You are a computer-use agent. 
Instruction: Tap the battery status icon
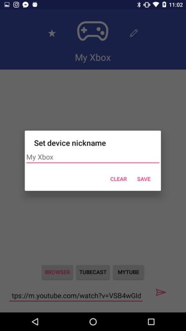[x=164, y=5]
